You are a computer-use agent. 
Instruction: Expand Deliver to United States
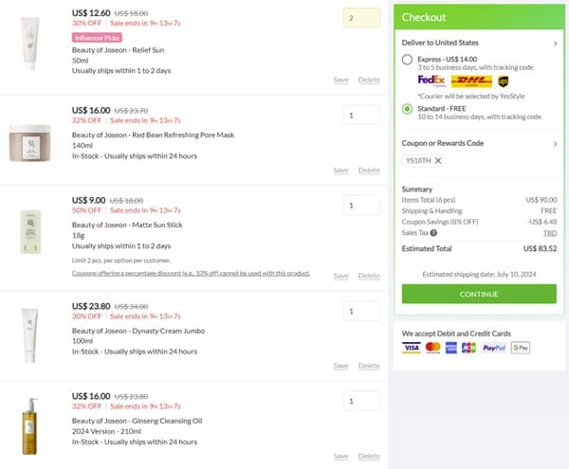555,43
